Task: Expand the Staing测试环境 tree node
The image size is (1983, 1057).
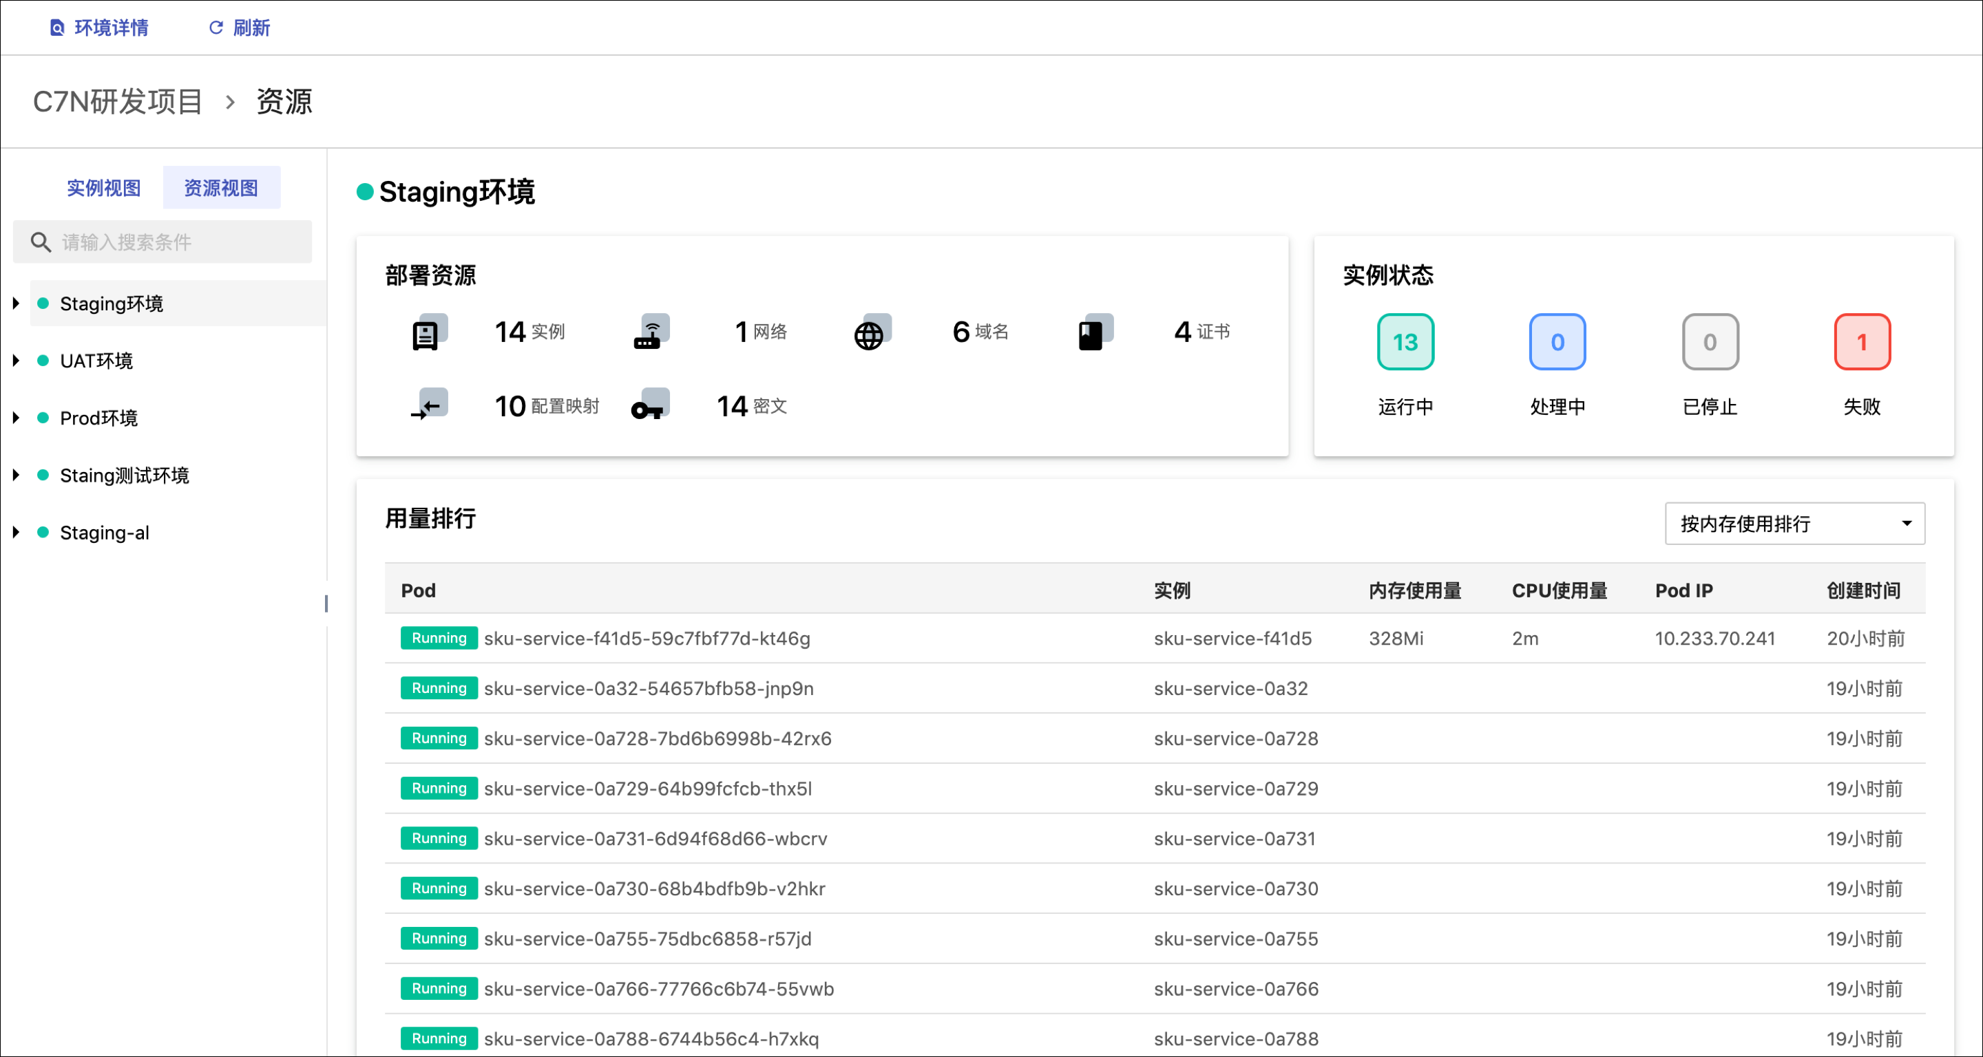Action: pos(15,475)
